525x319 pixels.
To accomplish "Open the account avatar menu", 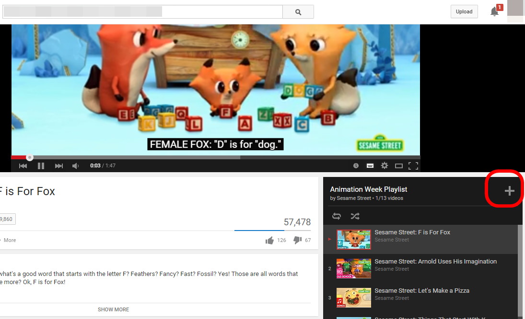I will (515, 10).
